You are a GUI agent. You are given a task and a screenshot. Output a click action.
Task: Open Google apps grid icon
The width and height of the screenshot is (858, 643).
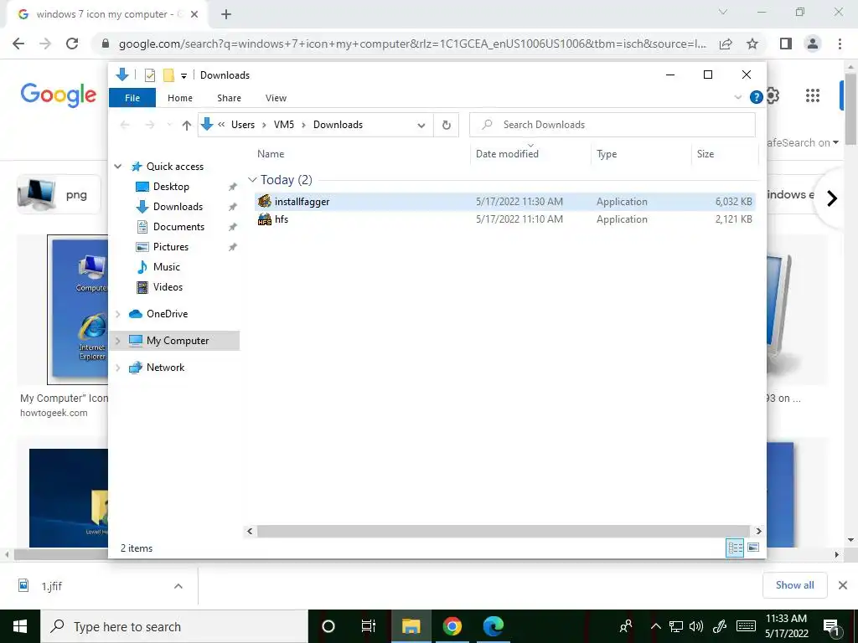pos(813,95)
